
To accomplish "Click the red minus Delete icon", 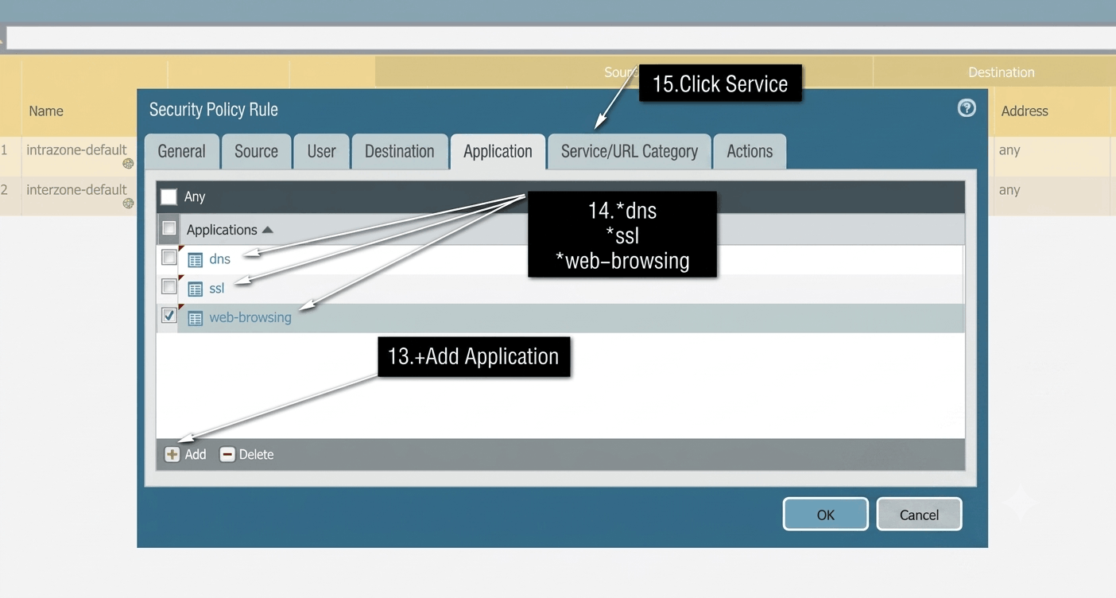I will 227,455.
